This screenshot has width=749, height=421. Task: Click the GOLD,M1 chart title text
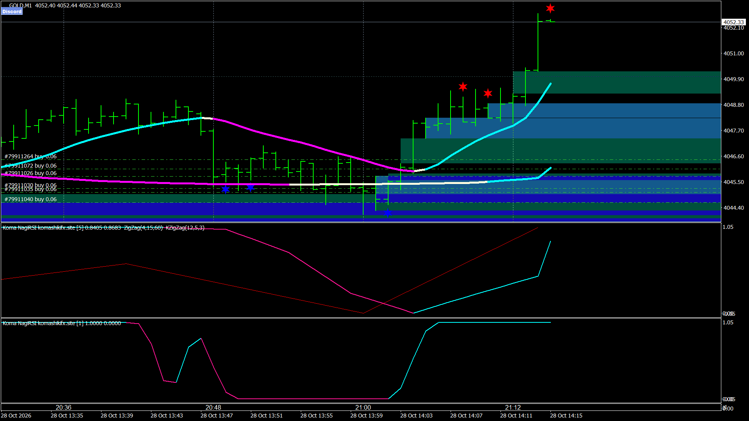(x=21, y=5)
